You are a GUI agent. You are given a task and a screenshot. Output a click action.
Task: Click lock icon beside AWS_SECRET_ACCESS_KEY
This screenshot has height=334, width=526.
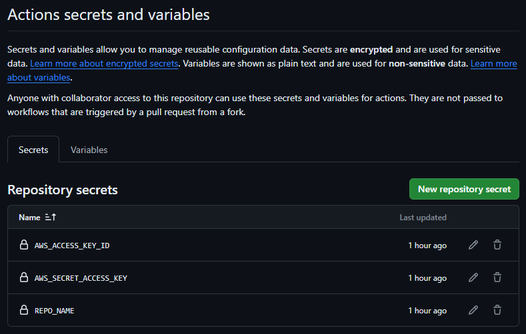tap(24, 277)
